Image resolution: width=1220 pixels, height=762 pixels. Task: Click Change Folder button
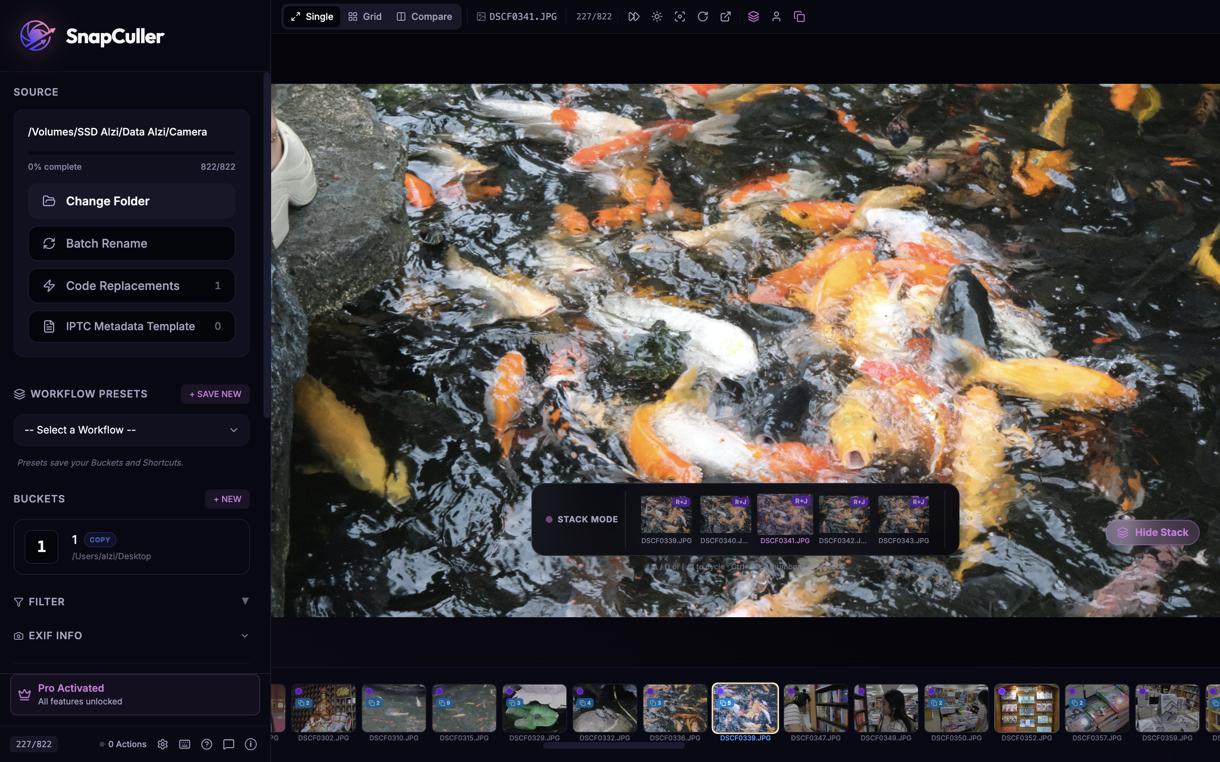coord(132,201)
